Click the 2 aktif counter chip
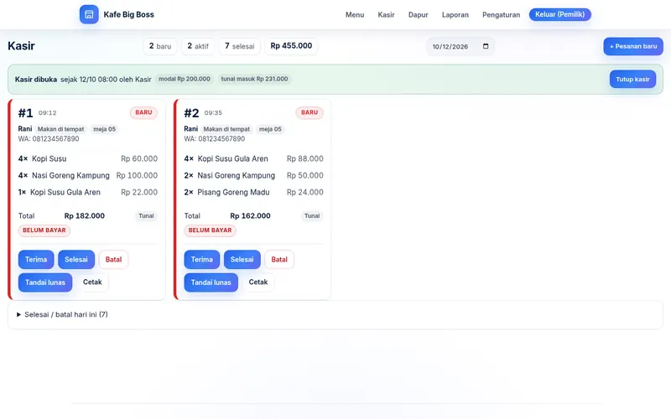The height and width of the screenshot is (419, 671). (x=198, y=46)
